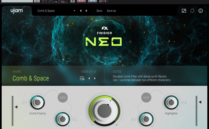209x129 pixels.
Task: Click the large center Finisher knob
Action: [104, 111]
